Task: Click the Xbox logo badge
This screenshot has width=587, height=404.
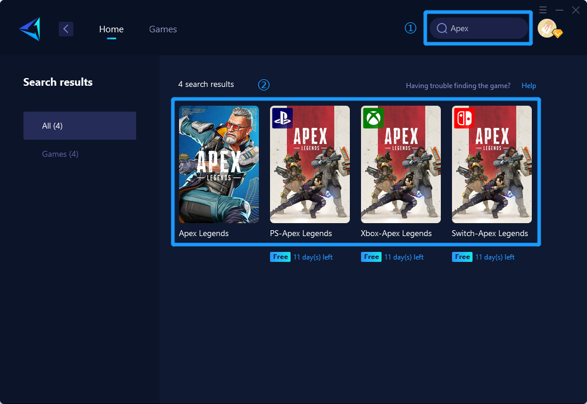Action: coord(373,118)
